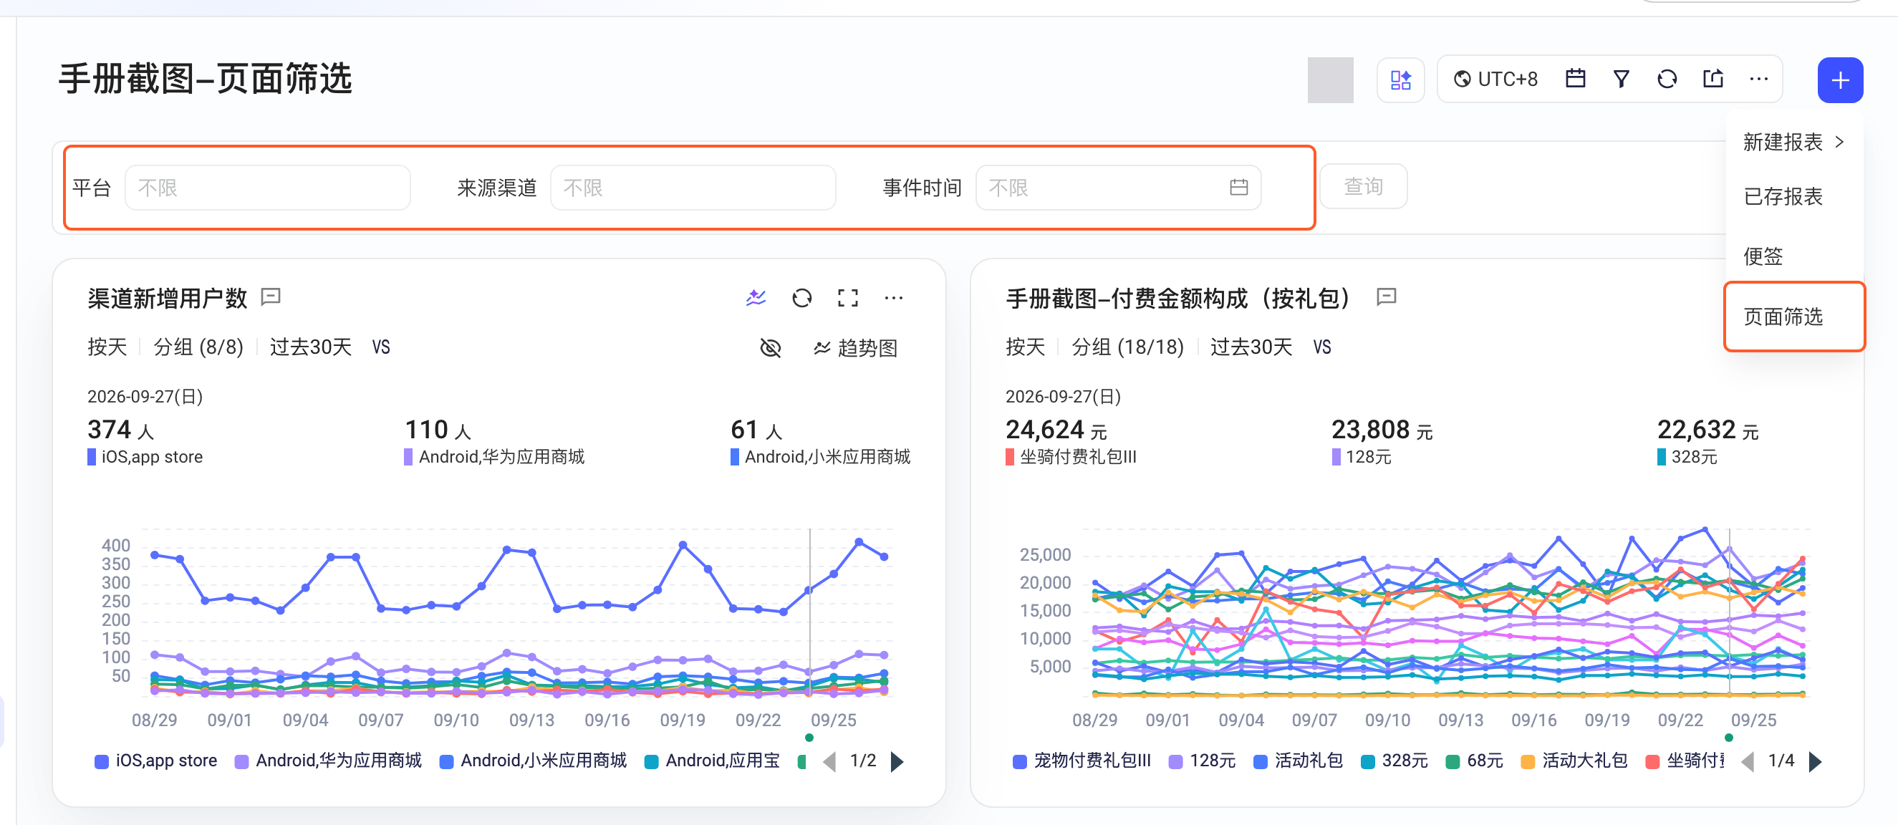Go to previous legend page of 1/4
The width and height of the screenshot is (1898, 825).
coord(1747,761)
